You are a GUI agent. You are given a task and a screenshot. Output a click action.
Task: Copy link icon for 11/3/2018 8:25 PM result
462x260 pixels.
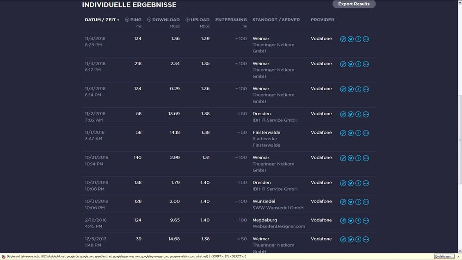pos(343,39)
